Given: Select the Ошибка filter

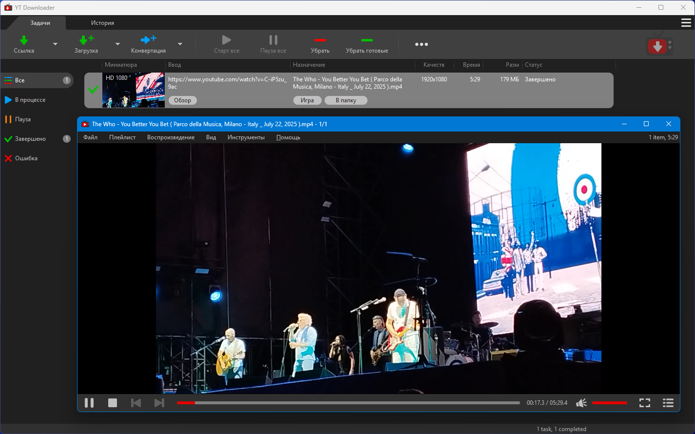Looking at the screenshot, I should pyautogui.click(x=37, y=158).
